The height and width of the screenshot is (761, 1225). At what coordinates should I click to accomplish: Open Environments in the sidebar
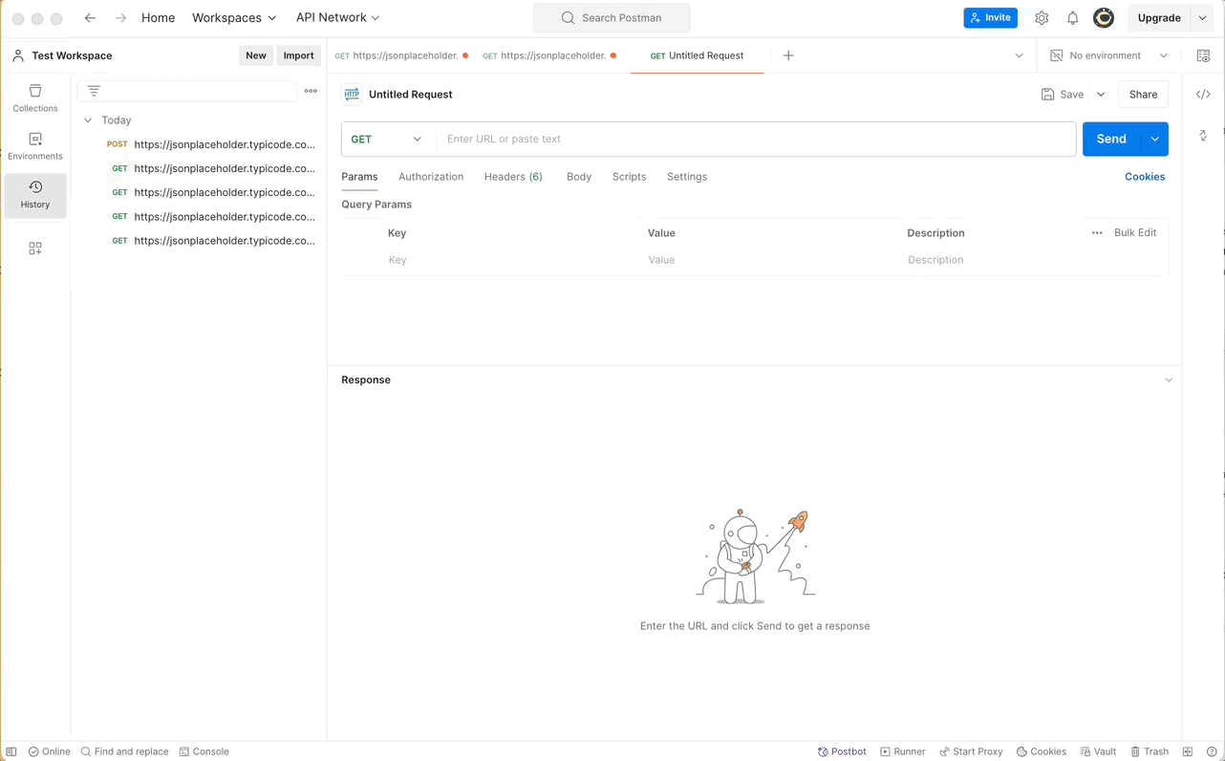[x=35, y=146]
